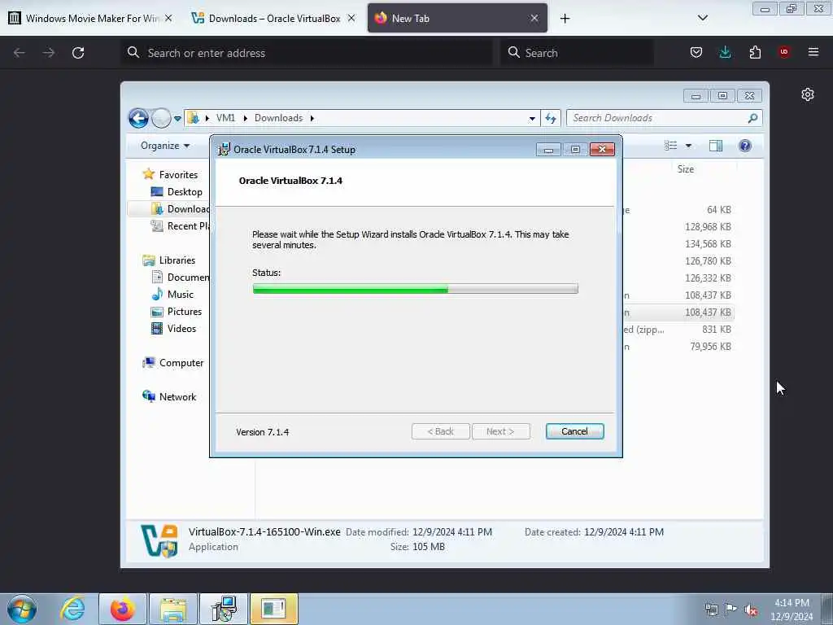Open Firefox hamburger application menu
The width and height of the screenshot is (833, 625).
coord(813,52)
